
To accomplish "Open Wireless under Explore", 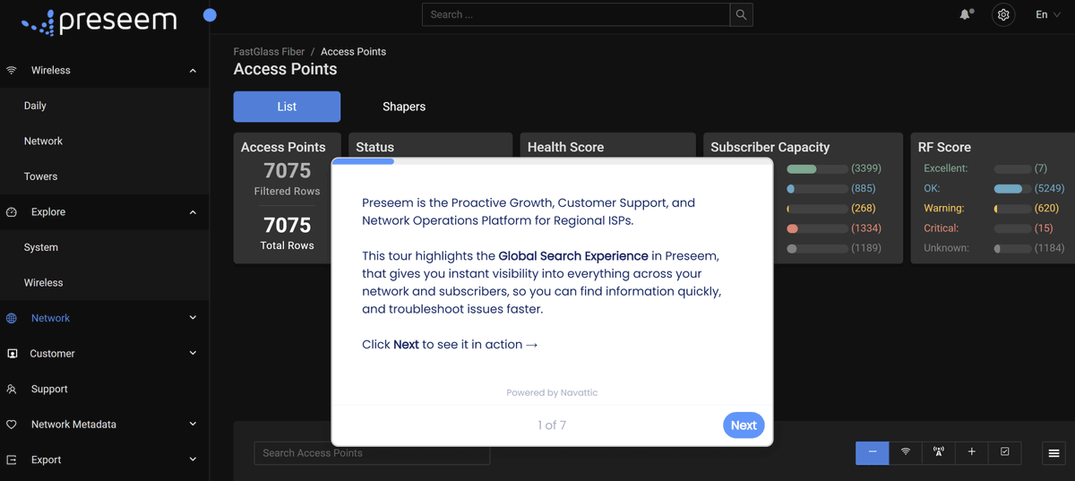I will 43,282.
